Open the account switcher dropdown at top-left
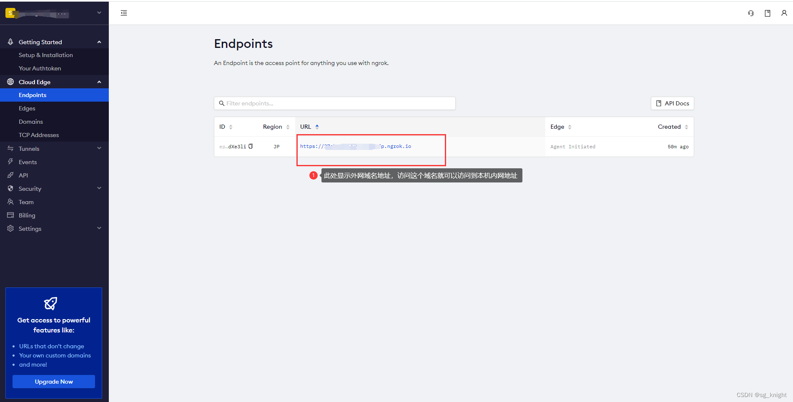 coord(99,13)
